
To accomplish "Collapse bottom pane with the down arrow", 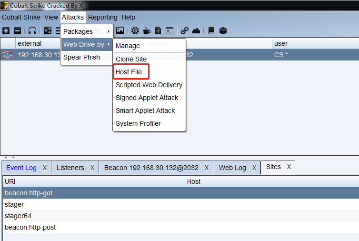I will (13, 157).
